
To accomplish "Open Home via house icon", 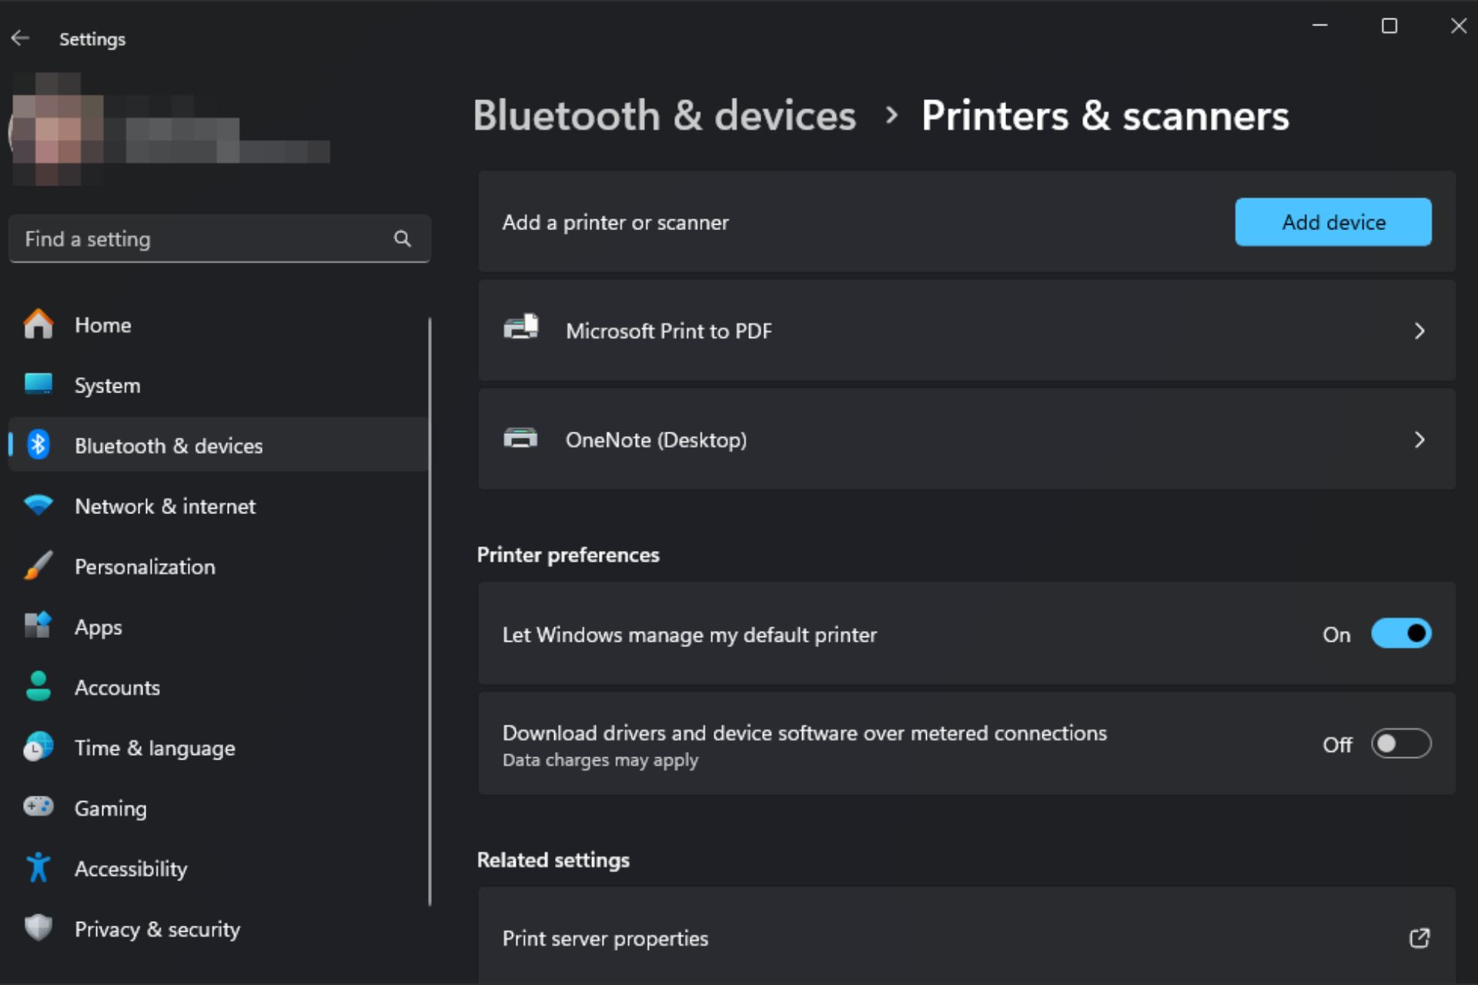I will tap(38, 324).
